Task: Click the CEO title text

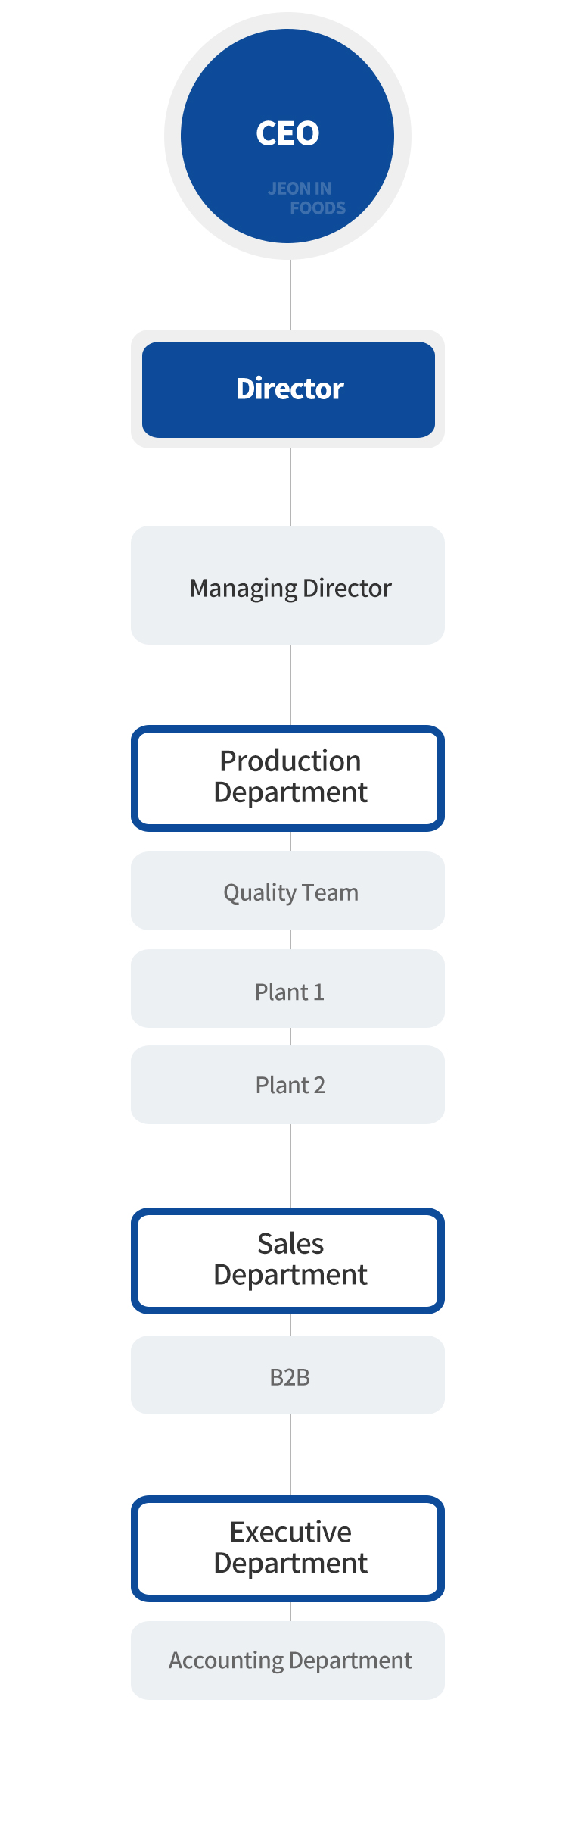Action: pyautogui.click(x=287, y=133)
